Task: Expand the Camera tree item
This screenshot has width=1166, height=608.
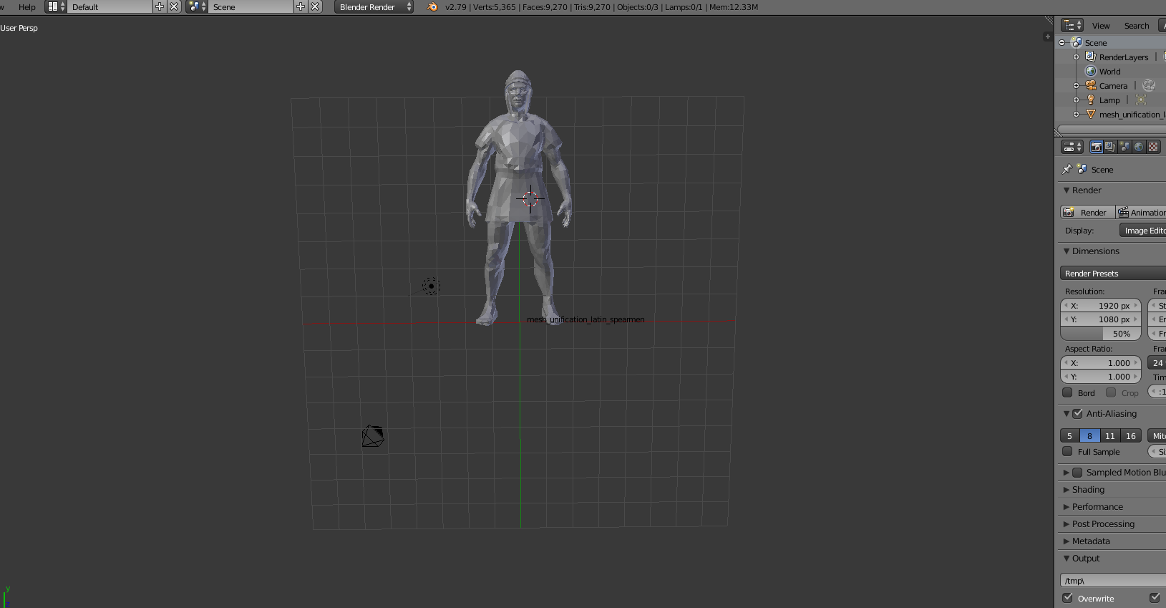Action: point(1076,86)
